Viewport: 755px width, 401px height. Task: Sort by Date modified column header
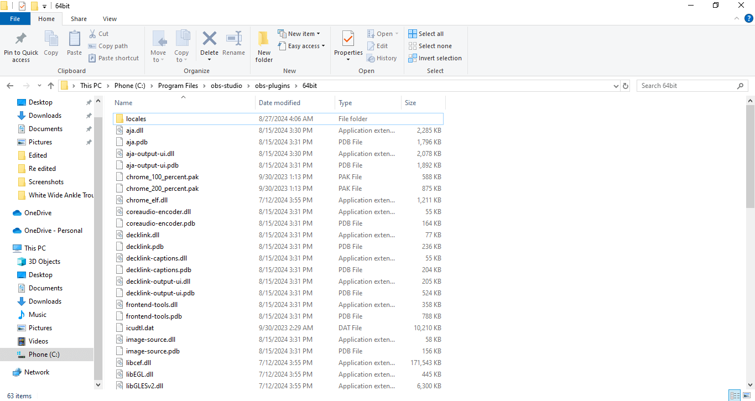tap(295, 103)
